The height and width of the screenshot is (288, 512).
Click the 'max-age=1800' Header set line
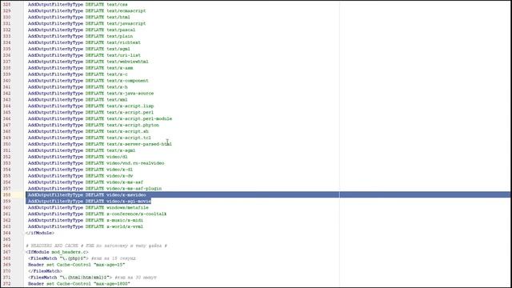point(79,284)
